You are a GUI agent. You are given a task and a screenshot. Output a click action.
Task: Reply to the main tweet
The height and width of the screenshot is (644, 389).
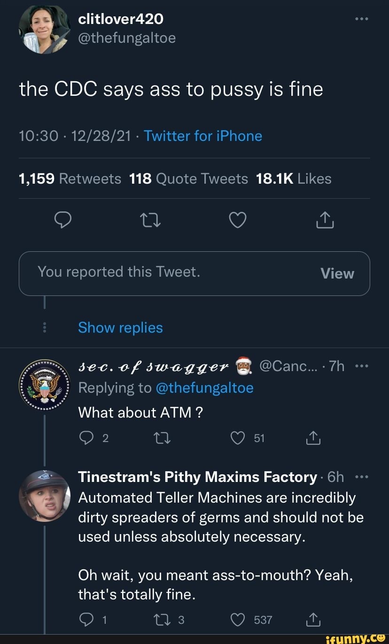point(62,219)
